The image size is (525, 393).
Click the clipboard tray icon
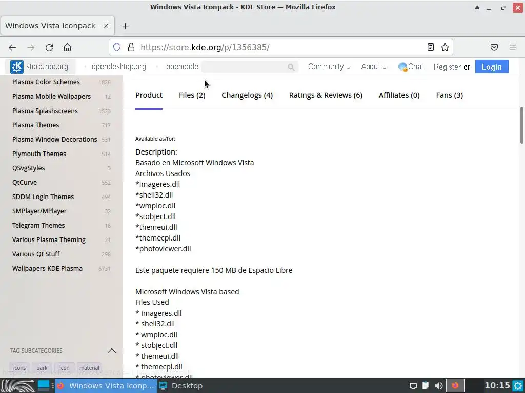[426, 386]
